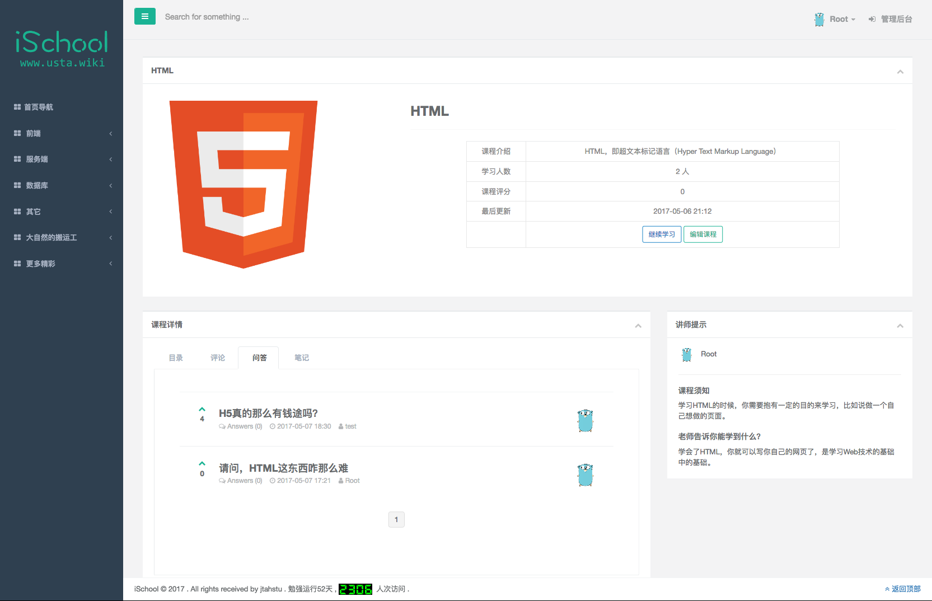Focus the Search for something field
The width and height of the screenshot is (932, 601).
click(207, 17)
